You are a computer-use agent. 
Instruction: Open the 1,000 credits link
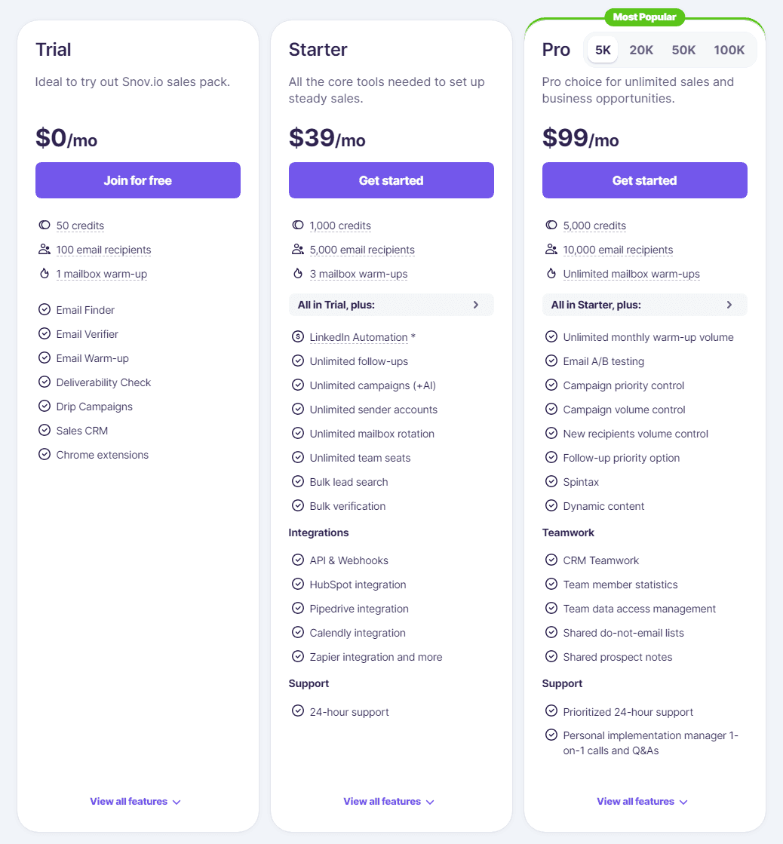(341, 225)
